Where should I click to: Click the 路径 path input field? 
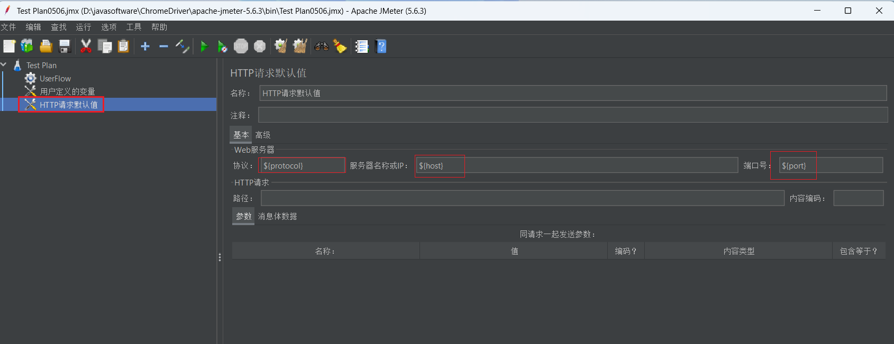point(523,198)
